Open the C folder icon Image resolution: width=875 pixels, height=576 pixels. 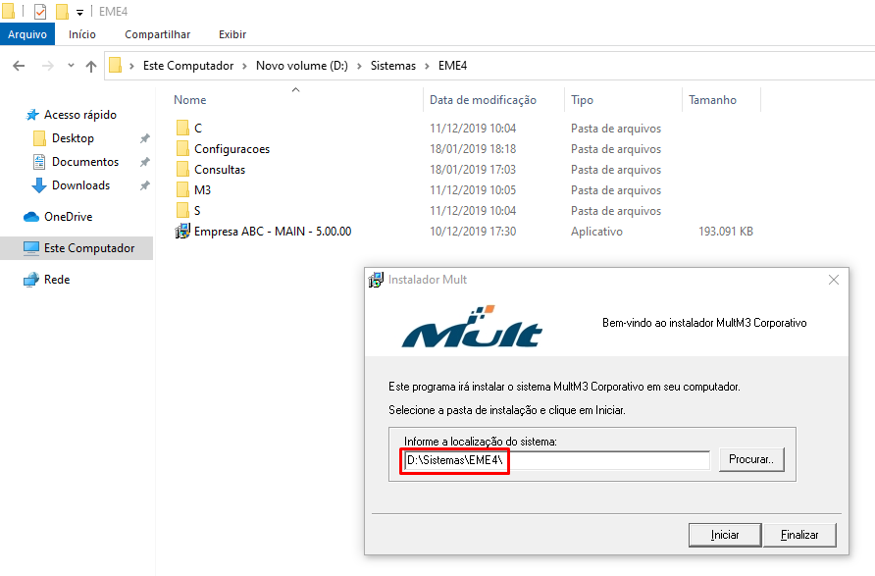tap(182, 129)
